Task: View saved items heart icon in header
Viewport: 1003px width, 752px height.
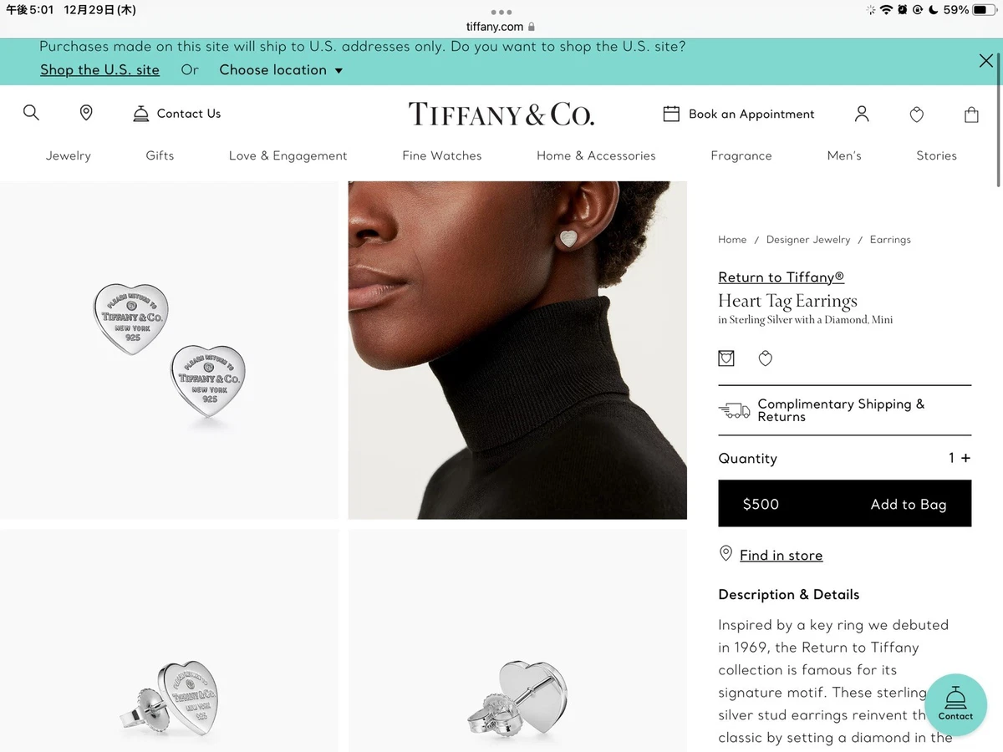Action: point(917,114)
